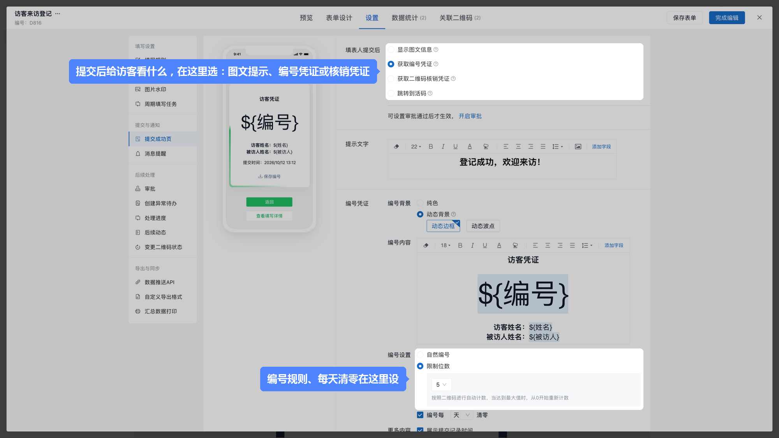Toggle underline in 编号内容 toolbar
The image size is (779, 438).
pos(485,245)
